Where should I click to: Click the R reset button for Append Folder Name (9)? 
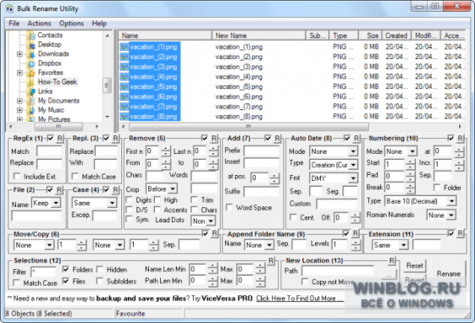pyautogui.click(x=356, y=233)
